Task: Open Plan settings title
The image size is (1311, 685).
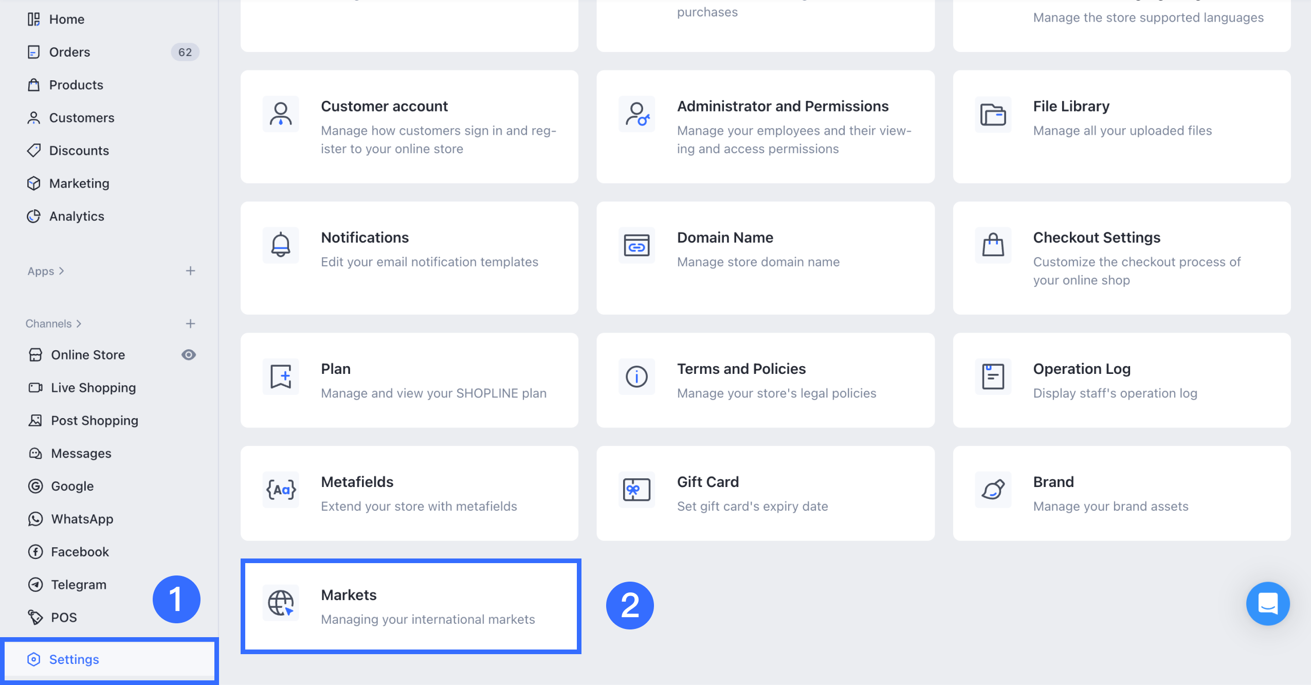Action: pos(336,369)
